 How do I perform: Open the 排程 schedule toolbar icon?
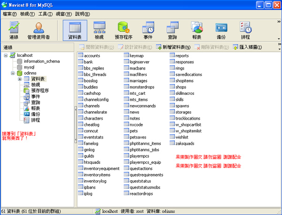pos(245,30)
